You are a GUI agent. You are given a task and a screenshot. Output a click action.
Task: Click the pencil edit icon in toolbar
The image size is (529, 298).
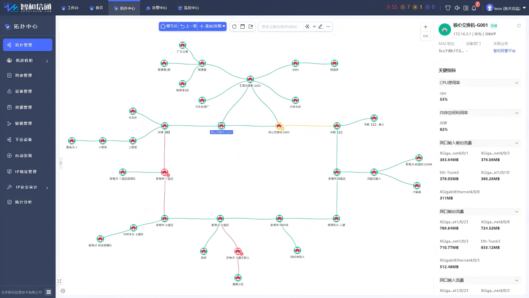pyautogui.click(x=320, y=26)
